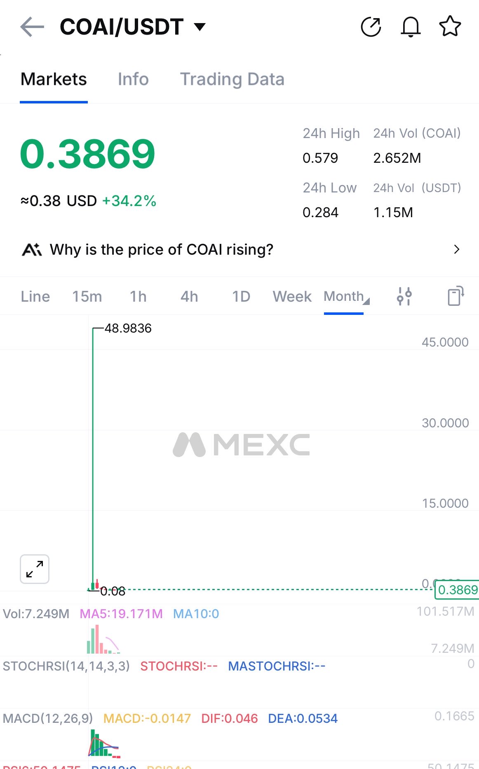This screenshot has width=479, height=769.
Task: Switch to the Trading Data tab
Action: pyautogui.click(x=232, y=79)
